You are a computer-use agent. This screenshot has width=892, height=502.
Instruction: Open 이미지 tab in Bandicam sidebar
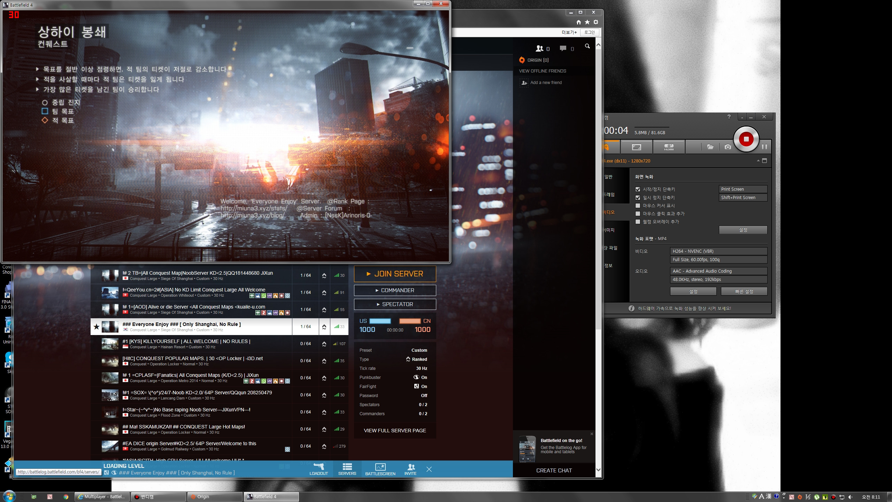tap(609, 230)
